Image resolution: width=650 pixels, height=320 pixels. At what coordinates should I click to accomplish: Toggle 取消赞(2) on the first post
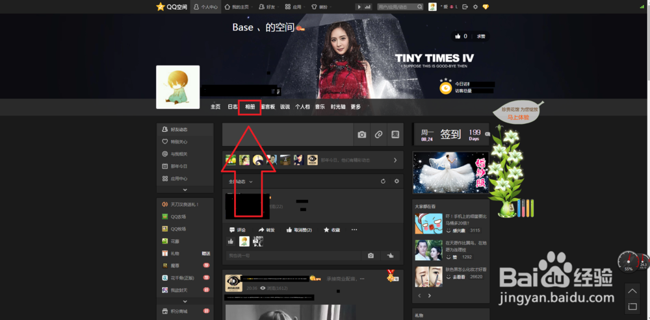299,230
